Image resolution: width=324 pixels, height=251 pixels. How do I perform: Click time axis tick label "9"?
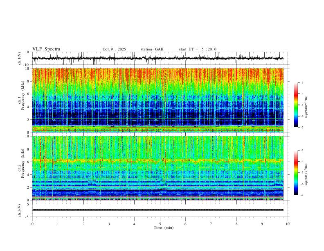[x=262, y=224]
